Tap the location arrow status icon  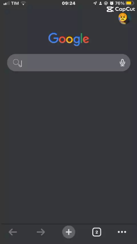coord(95,3)
